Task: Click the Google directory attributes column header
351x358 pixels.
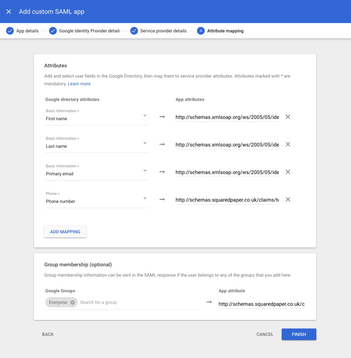Action: [x=72, y=100]
